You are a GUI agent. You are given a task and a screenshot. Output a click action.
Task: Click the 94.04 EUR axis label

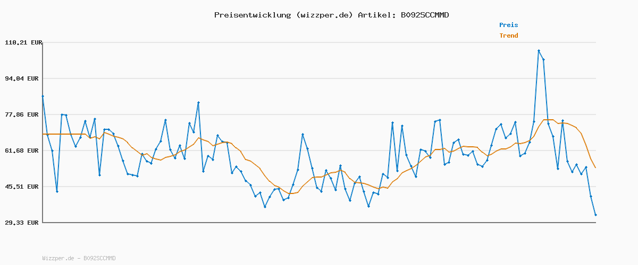coord(23,78)
